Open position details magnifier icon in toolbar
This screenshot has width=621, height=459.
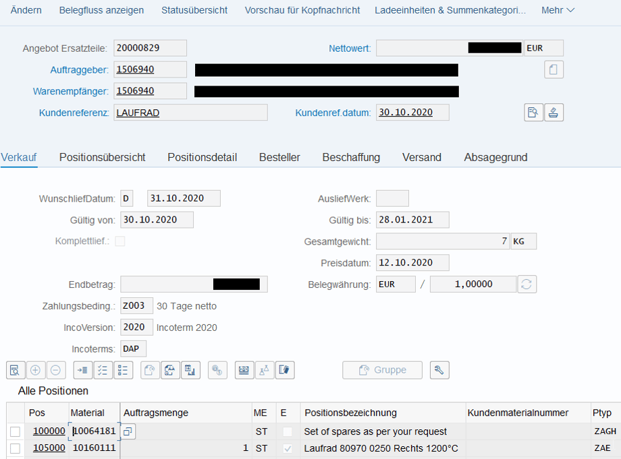[16, 370]
